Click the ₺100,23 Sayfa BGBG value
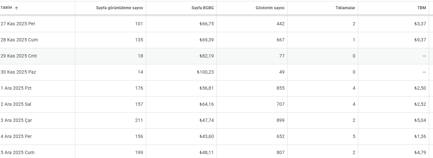The image size is (433, 158). click(205, 72)
